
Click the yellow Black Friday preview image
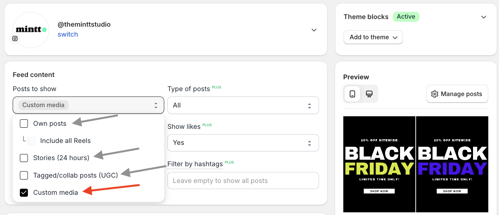coord(379,164)
